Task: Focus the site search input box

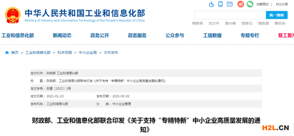Action: (230, 15)
